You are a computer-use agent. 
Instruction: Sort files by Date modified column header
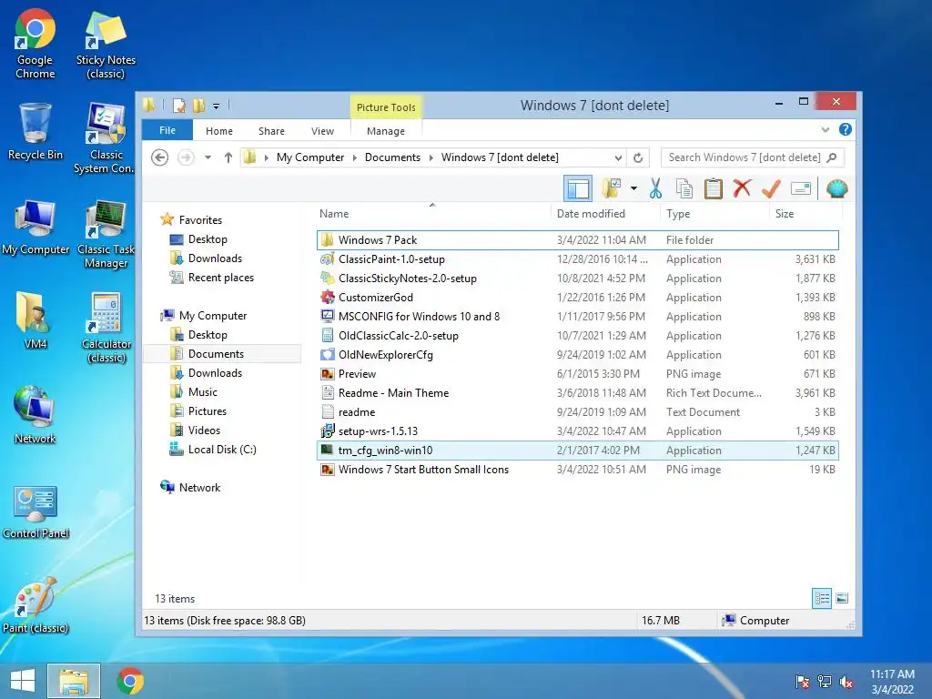tap(591, 214)
